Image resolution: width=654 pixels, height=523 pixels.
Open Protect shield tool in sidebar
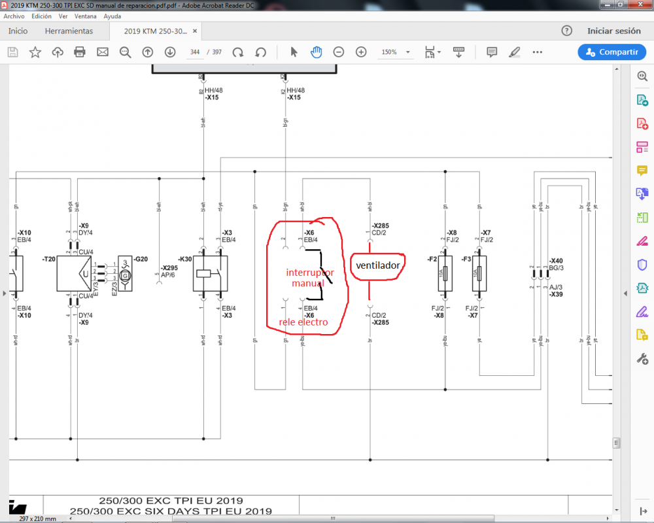(x=642, y=265)
